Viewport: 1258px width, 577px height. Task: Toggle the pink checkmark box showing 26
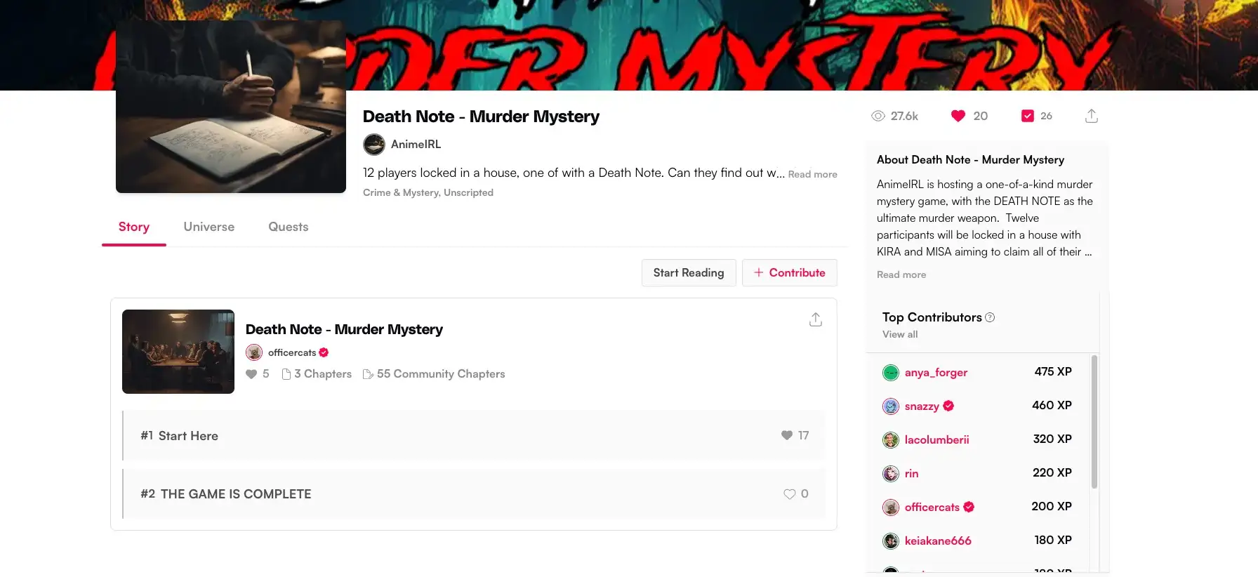coord(1027,116)
